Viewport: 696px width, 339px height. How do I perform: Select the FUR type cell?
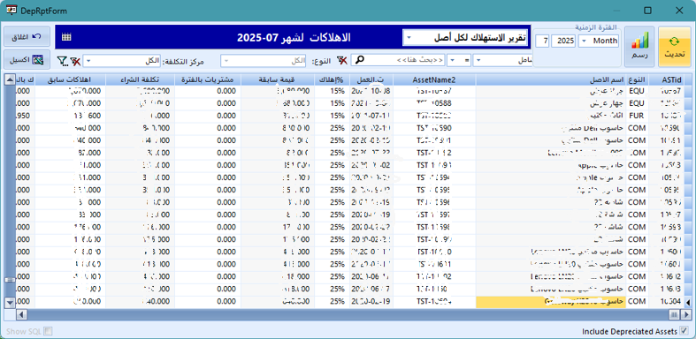pyautogui.click(x=637, y=116)
